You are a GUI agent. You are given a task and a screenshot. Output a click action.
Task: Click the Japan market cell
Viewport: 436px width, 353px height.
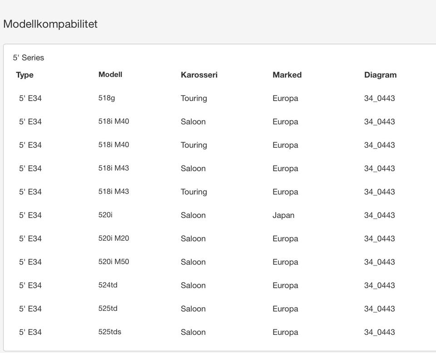[x=283, y=215]
